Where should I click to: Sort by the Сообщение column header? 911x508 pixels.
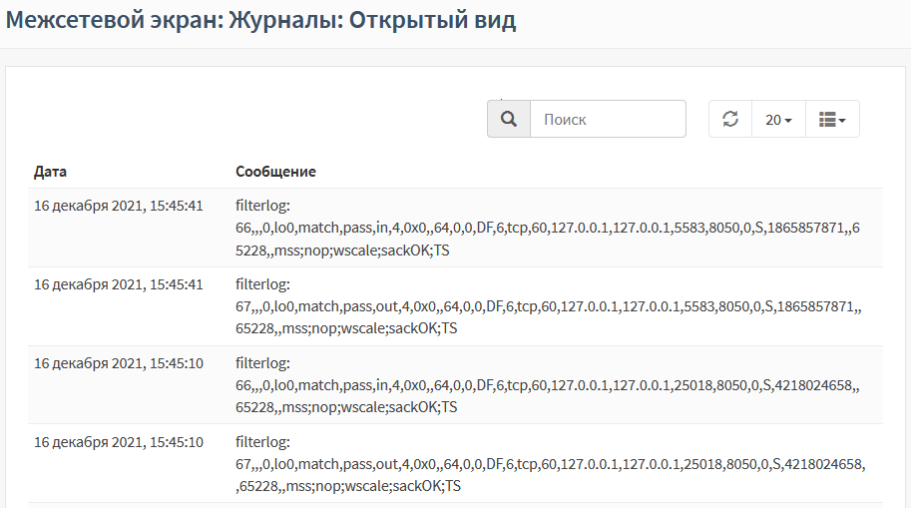(x=275, y=172)
